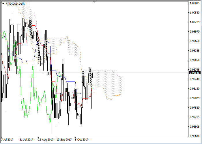Viewport: 202px width, 144px height.
Task: Click the 0.96600 price scale value
Action: (x=195, y=136)
